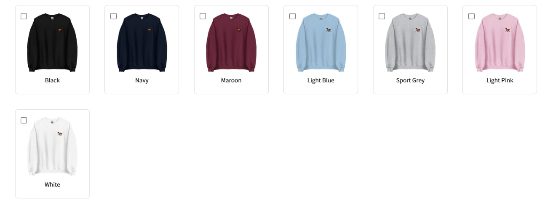545x203 pixels.
Task: Select the Light Blue checkbox
Action: (x=292, y=16)
